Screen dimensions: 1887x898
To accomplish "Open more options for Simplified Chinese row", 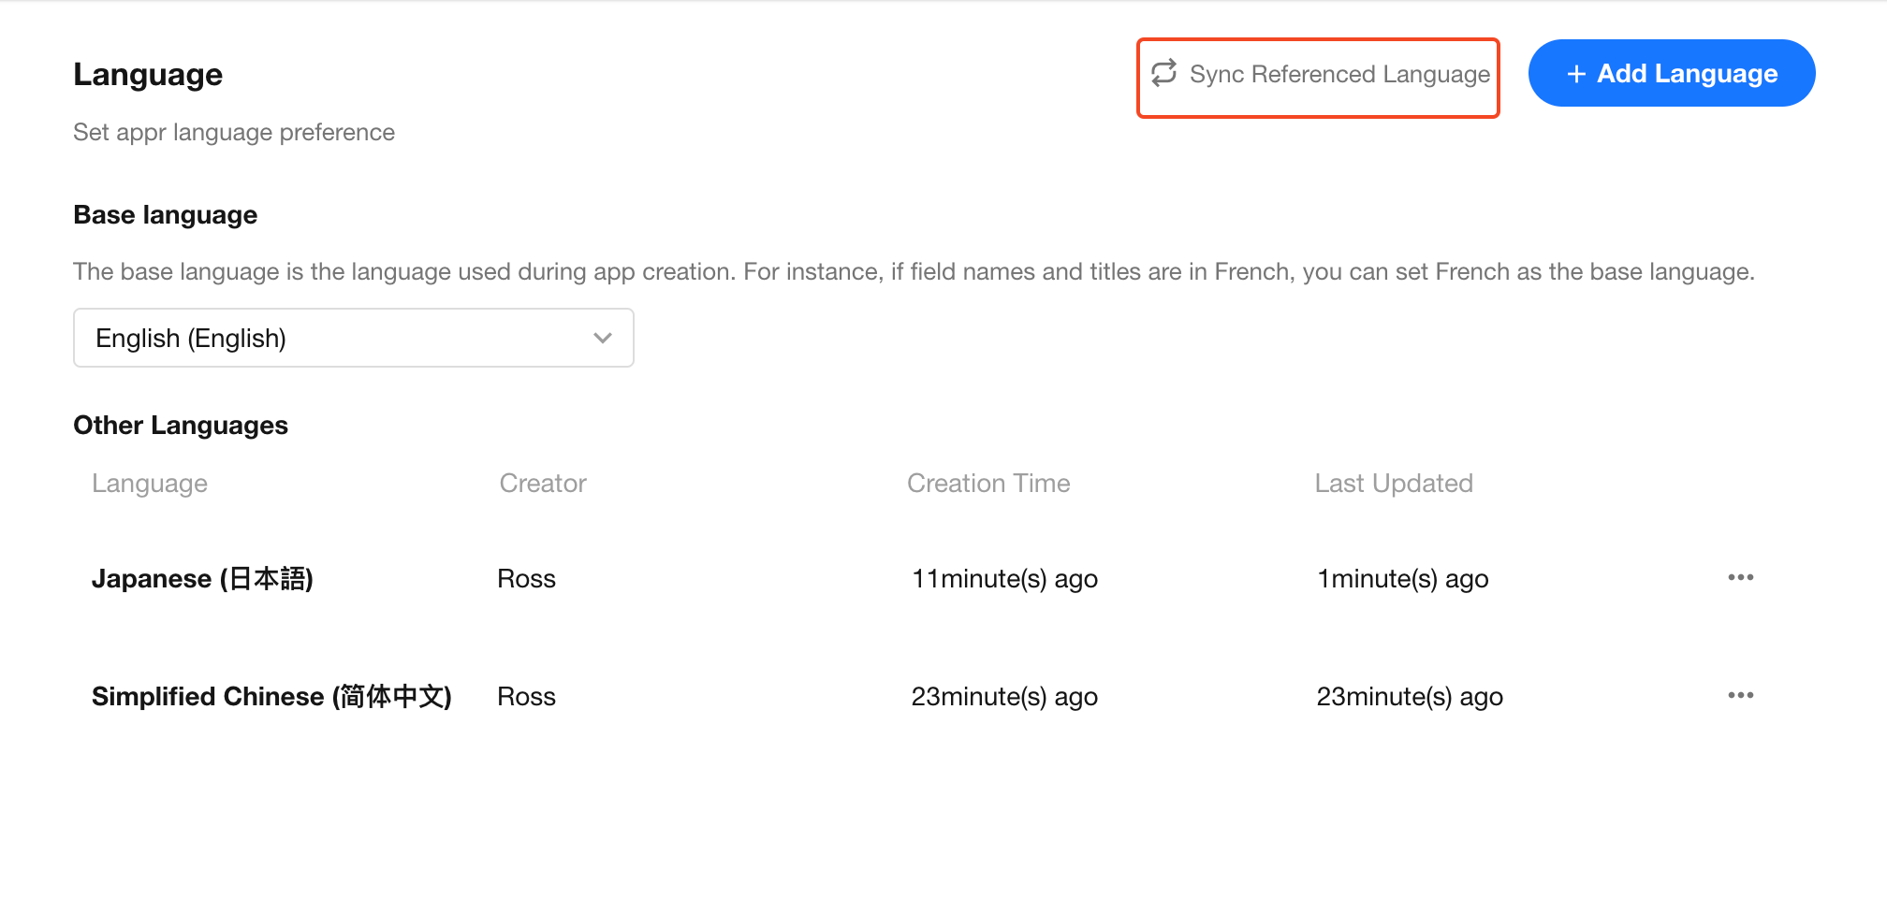I will (1740, 695).
